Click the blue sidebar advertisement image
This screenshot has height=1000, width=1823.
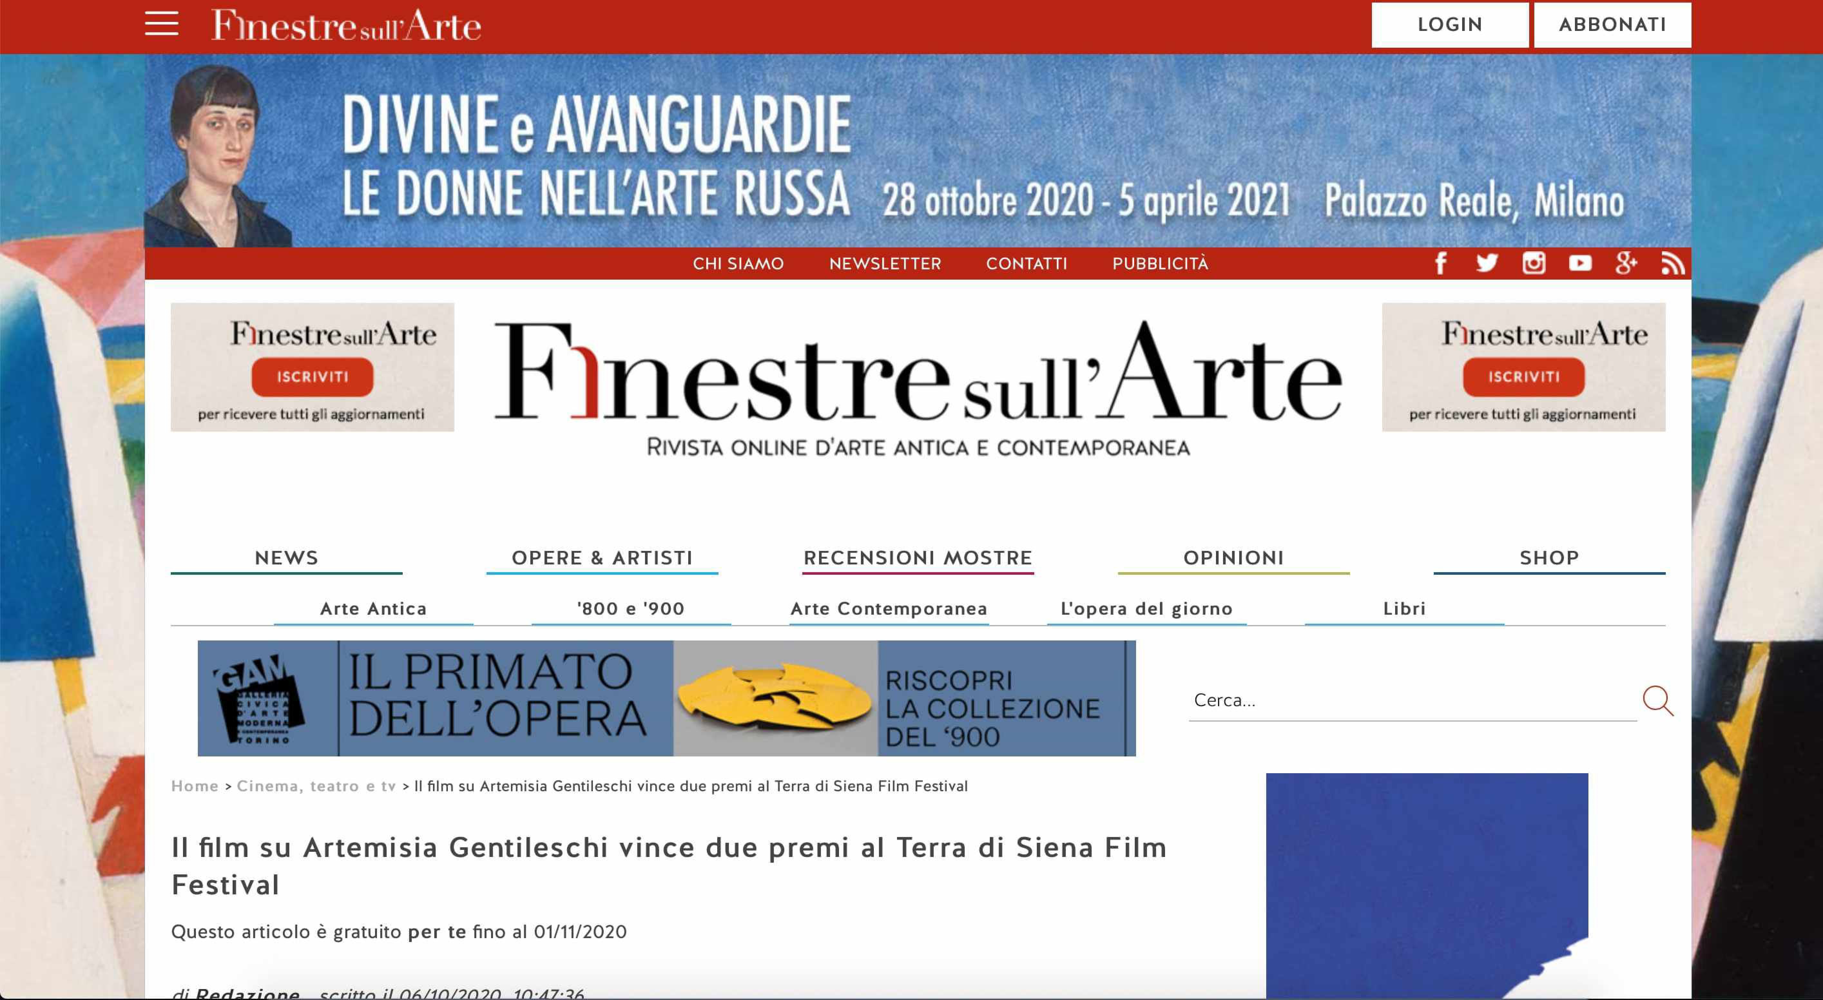1427,886
